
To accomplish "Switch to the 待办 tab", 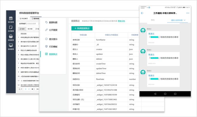I will click(153, 20).
